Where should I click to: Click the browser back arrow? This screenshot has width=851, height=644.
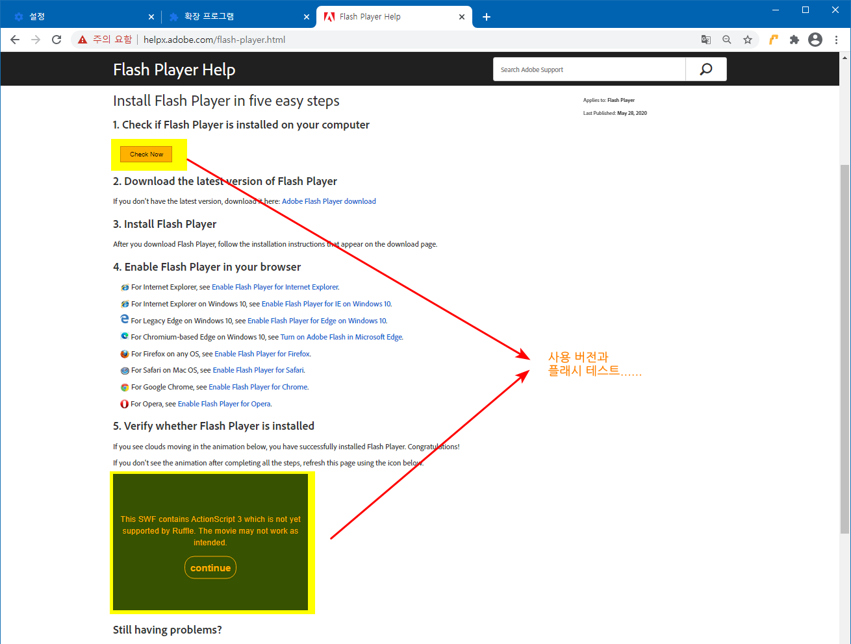15,40
